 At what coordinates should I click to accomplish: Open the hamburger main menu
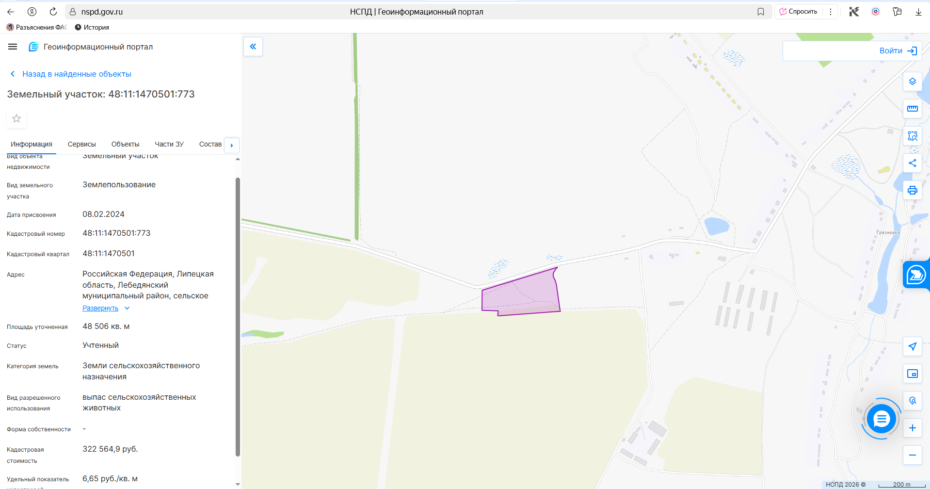pyautogui.click(x=13, y=47)
